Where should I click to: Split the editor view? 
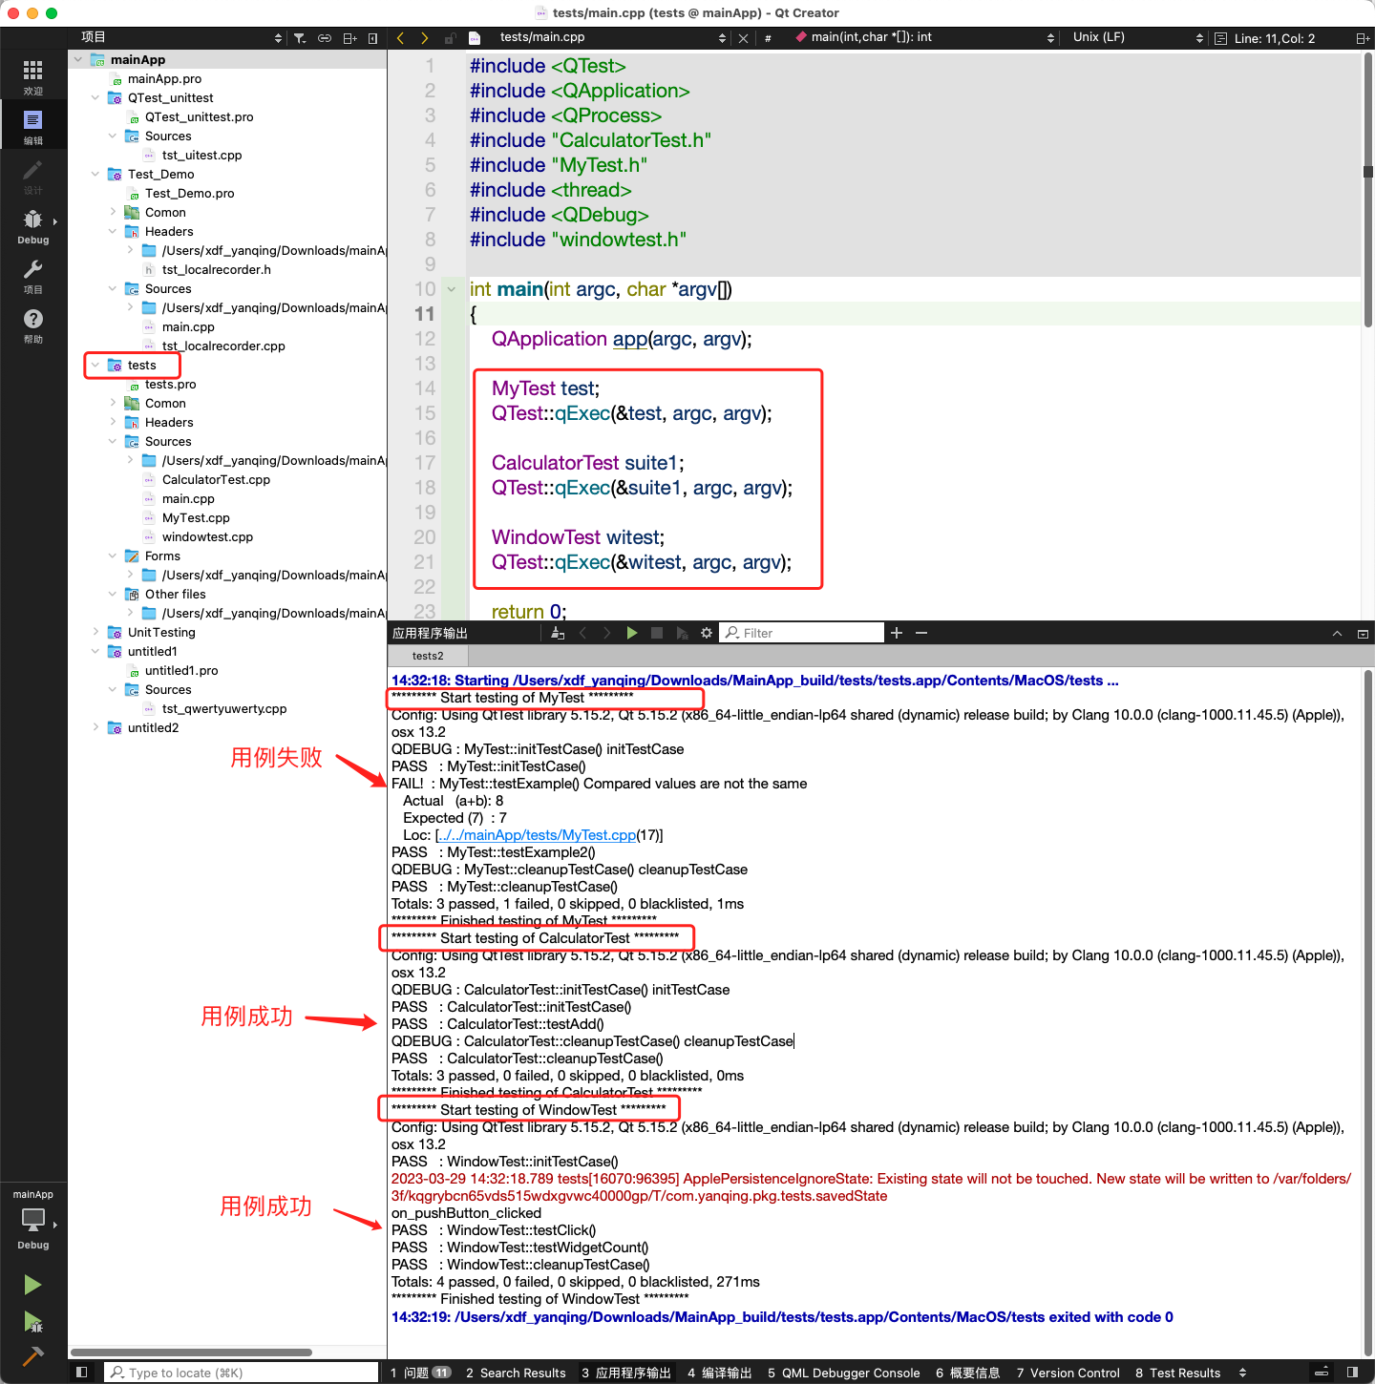pyautogui.click(x=1363, y=38)
